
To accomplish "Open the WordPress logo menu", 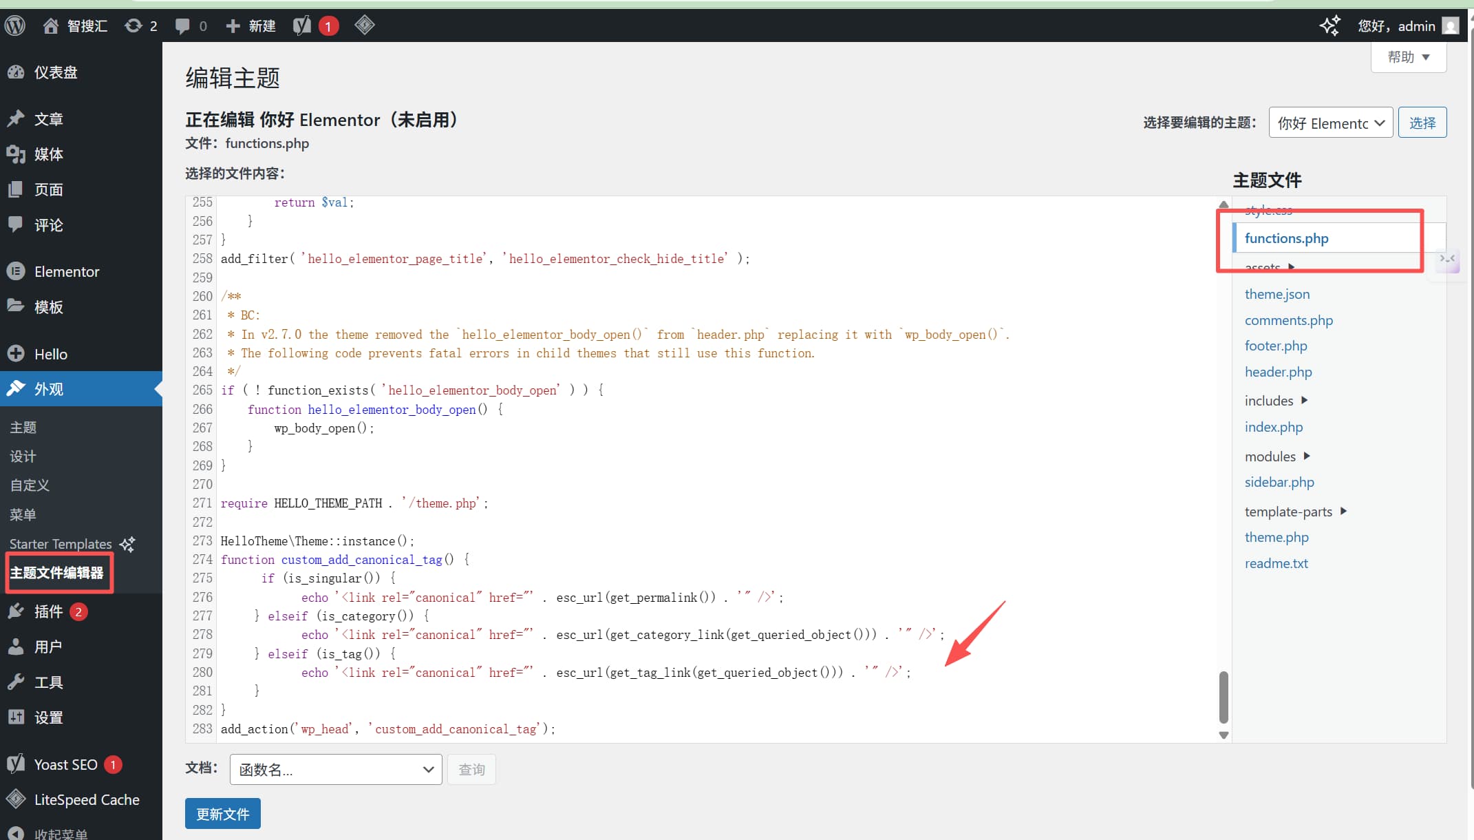I will [x=15, y=26].
